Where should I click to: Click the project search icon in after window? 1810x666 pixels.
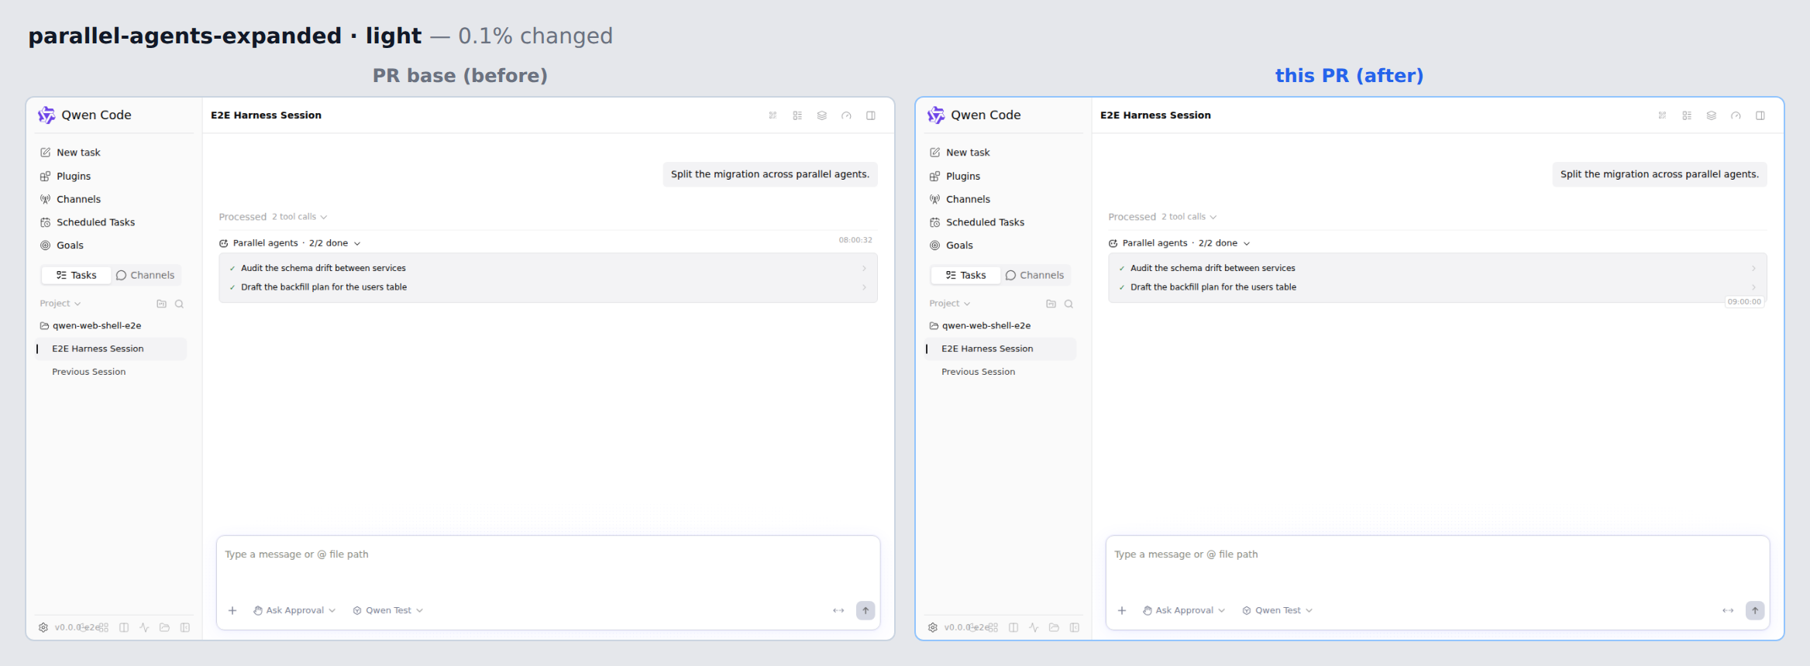coord(1068,304)
